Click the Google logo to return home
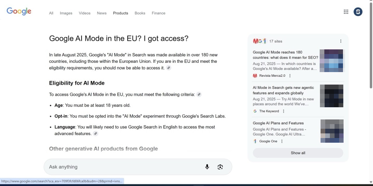Viewport: 373px width, 186px height. 19,11
